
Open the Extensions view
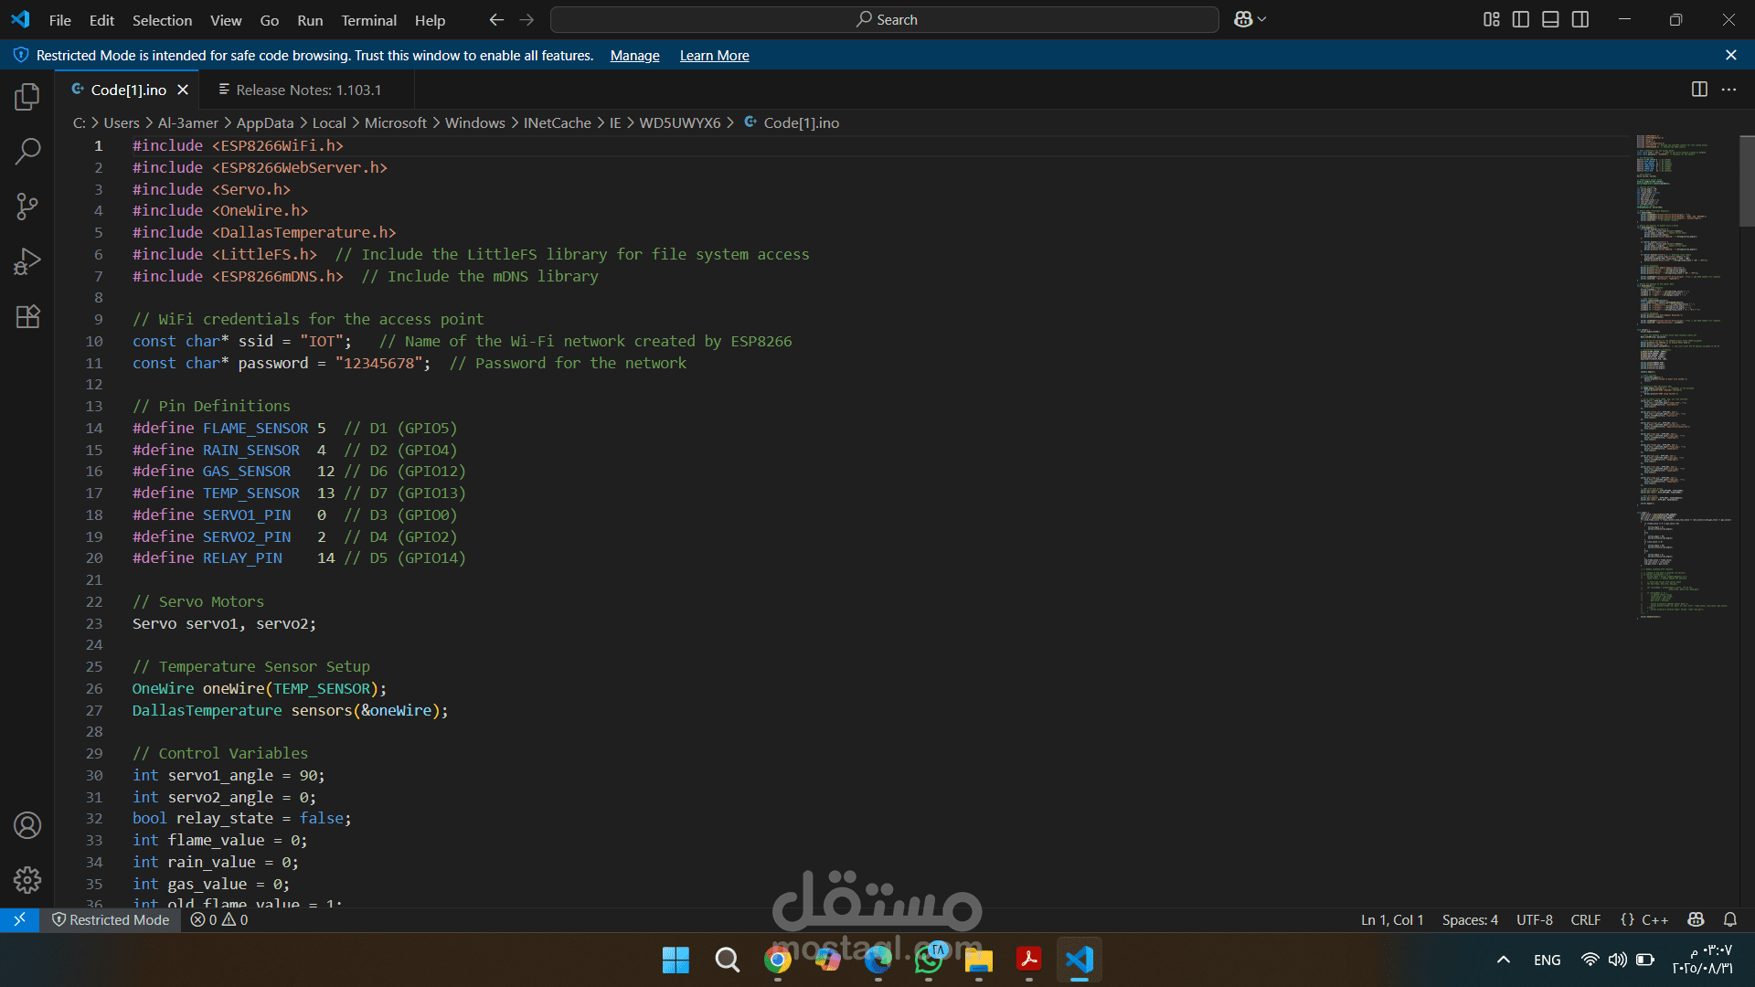27,317
